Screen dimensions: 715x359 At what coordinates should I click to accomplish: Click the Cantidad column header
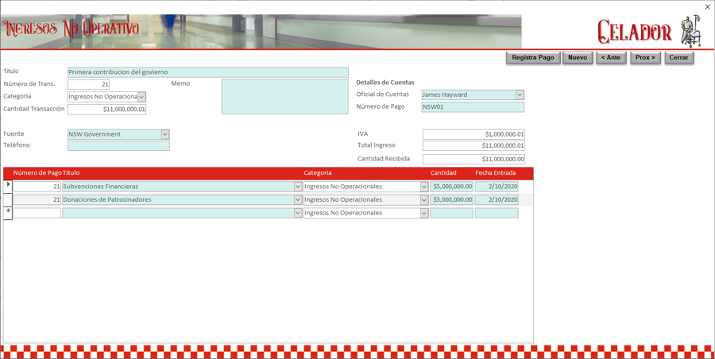(443, 173)
